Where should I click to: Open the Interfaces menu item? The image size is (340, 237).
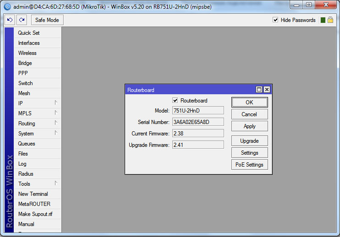(x=29, y=43)
